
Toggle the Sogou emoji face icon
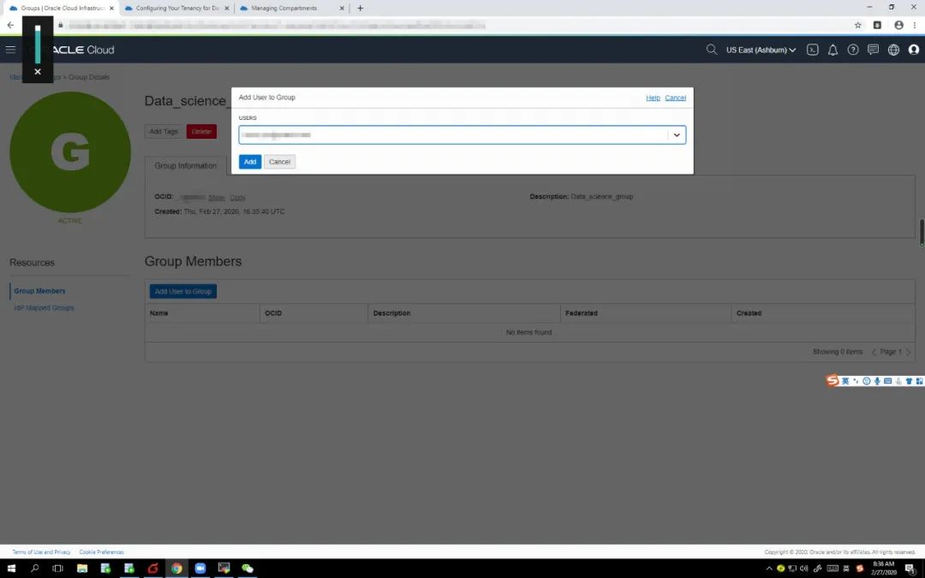pos(867,381)
